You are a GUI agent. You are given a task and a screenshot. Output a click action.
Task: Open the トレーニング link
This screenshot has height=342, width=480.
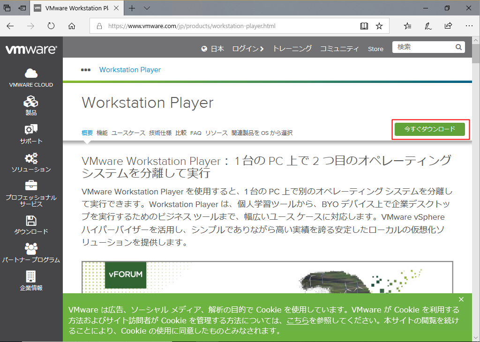coord(292,49)
